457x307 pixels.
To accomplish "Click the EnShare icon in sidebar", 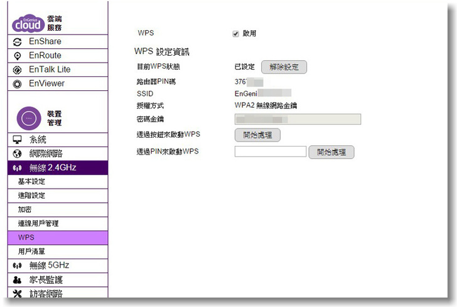I will point(18,42).
